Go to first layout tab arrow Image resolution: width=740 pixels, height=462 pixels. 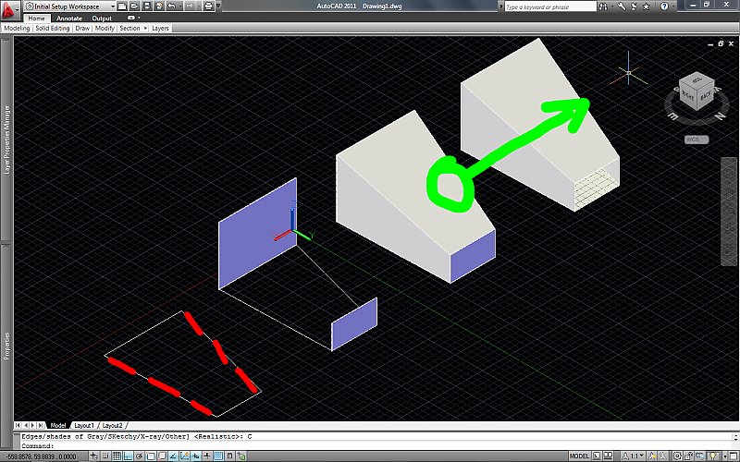coord(18,425)
